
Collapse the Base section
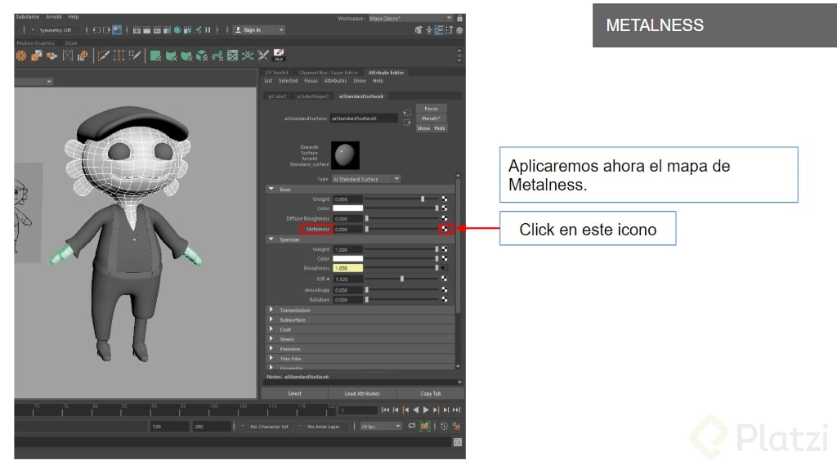tap(271, 189)
